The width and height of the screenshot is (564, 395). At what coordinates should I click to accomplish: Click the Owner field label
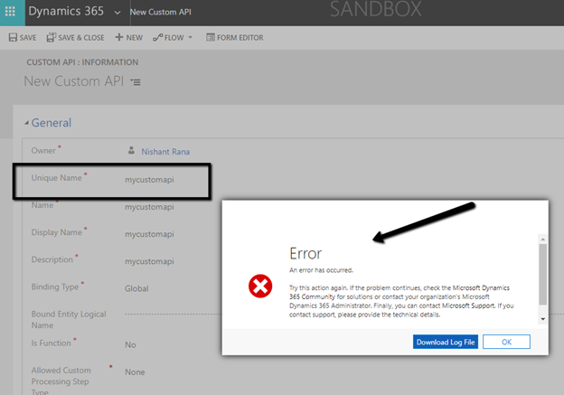click(43, 150)
